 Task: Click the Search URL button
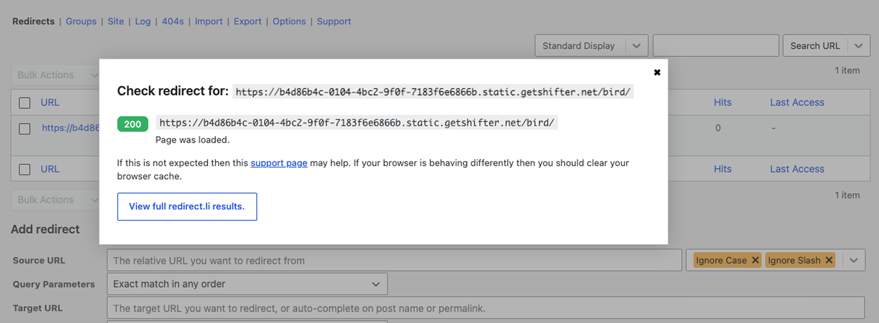point(815,45)
